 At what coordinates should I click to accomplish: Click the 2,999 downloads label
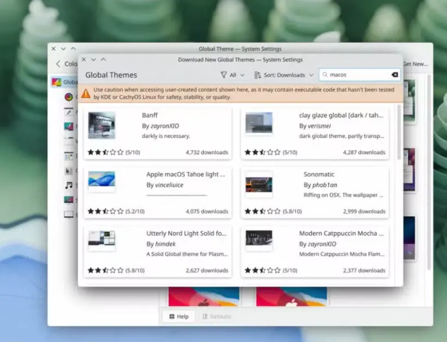point(364,211)
